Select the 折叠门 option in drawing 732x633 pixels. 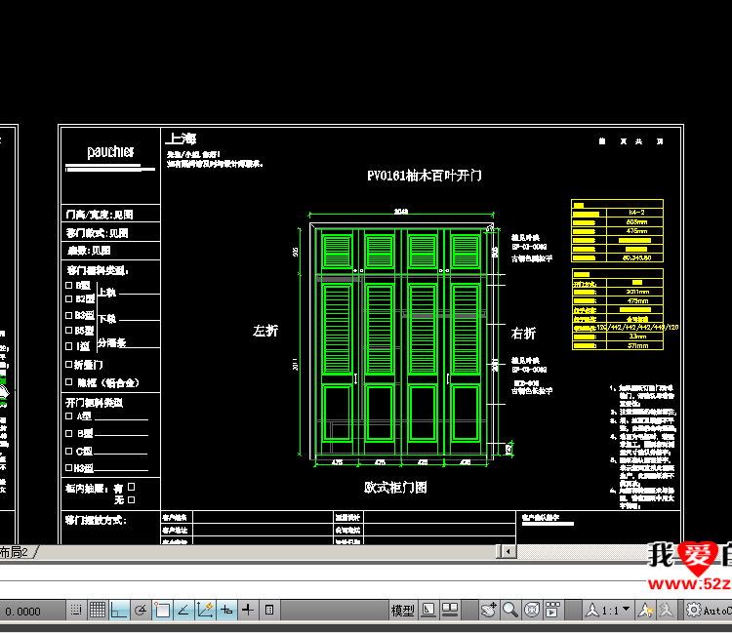88,365
